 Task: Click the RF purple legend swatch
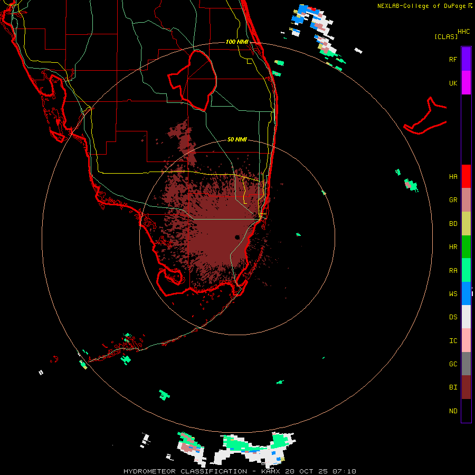(x=466, y=59)
